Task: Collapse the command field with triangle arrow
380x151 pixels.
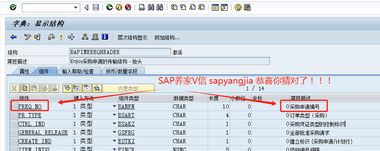Action: (x=86, y=8)
